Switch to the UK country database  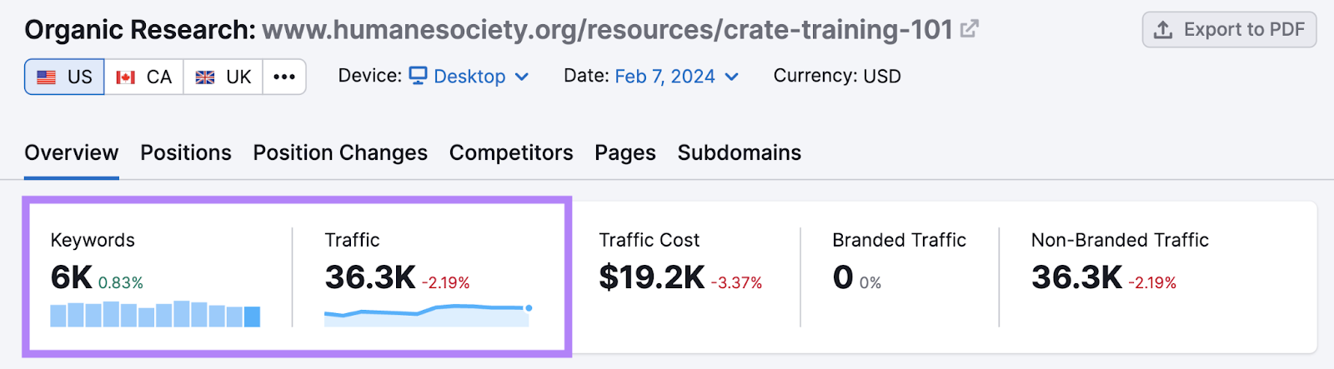223,77
